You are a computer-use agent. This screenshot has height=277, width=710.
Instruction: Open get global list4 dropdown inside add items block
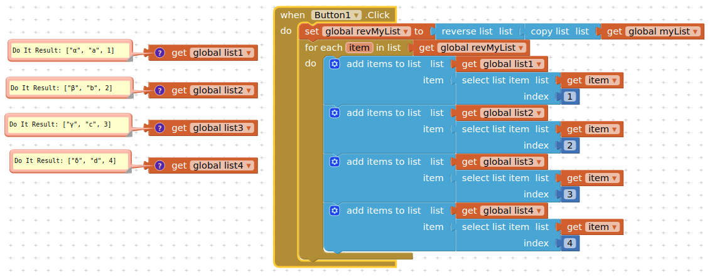click(x=512, y=211)
